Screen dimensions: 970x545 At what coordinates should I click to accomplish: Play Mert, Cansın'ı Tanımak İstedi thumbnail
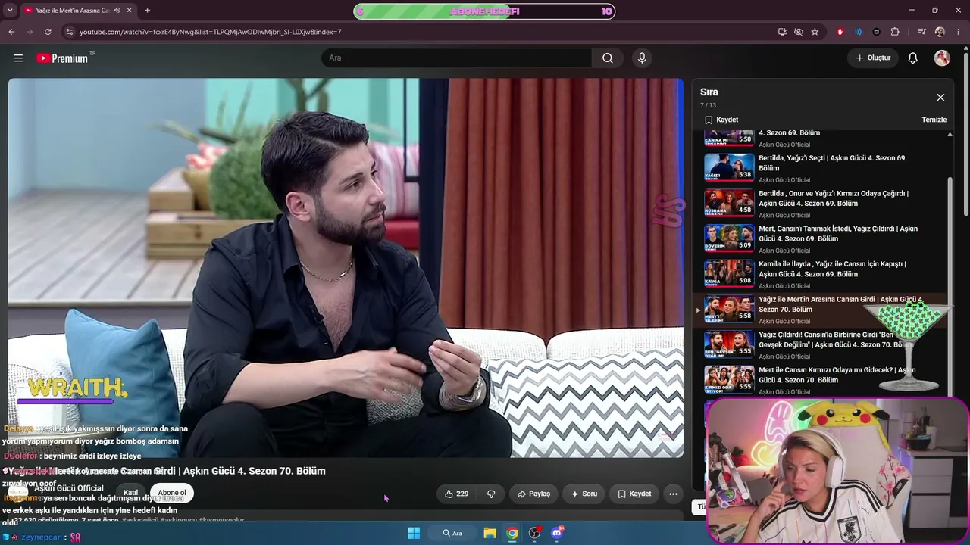(729, 238)
